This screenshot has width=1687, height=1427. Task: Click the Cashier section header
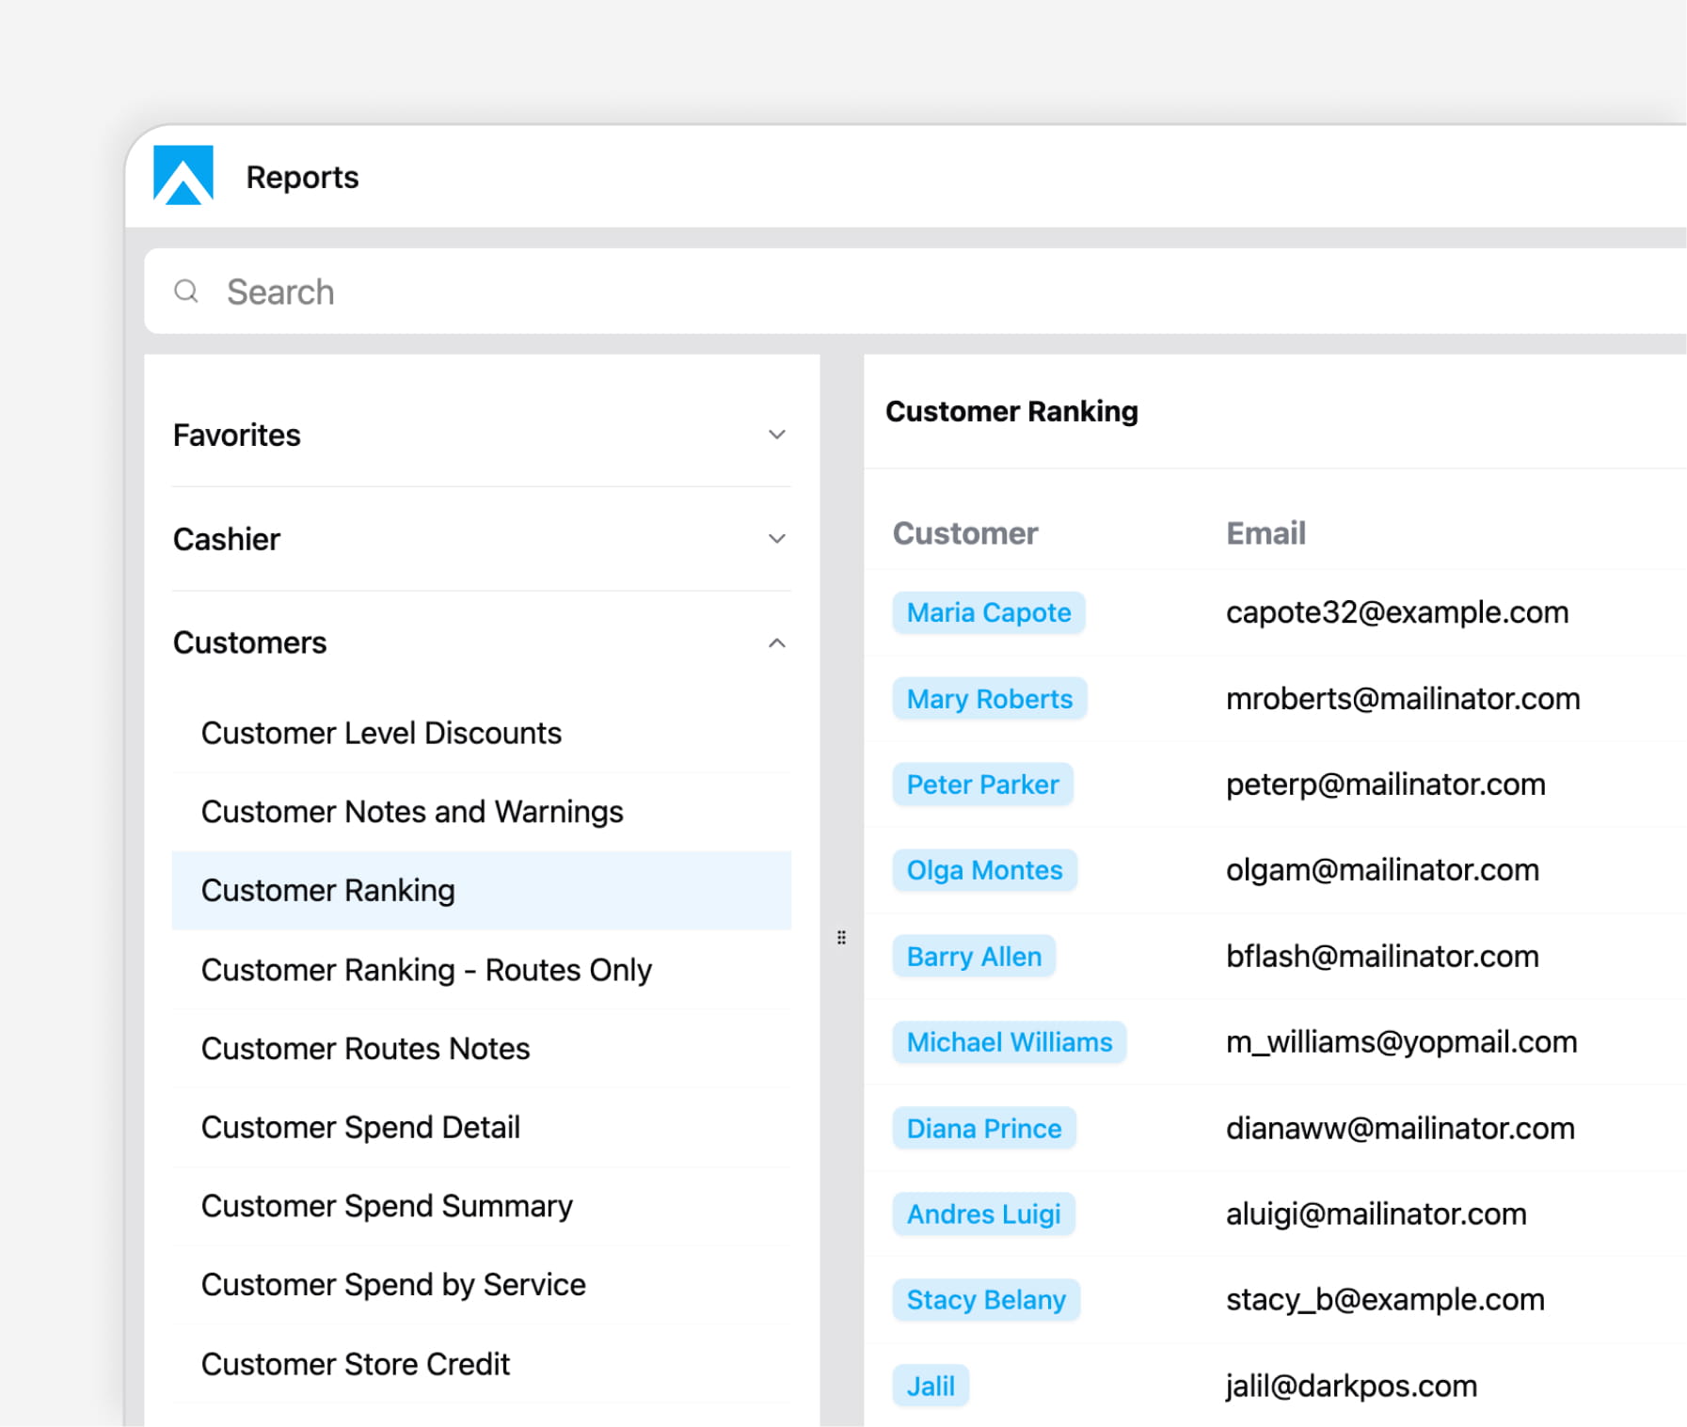coord(482,539)
